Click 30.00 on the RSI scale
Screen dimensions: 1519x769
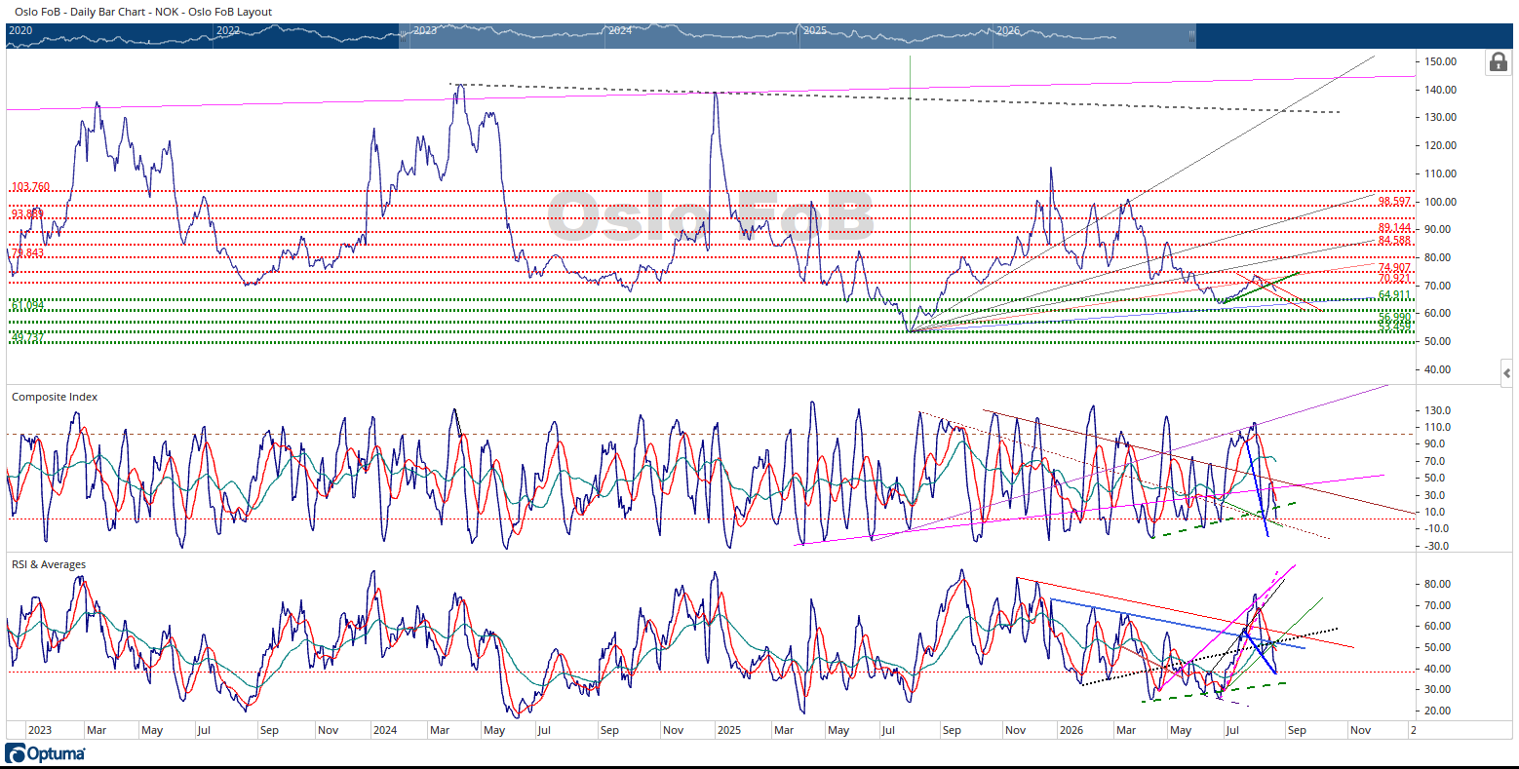[1438, 689]
